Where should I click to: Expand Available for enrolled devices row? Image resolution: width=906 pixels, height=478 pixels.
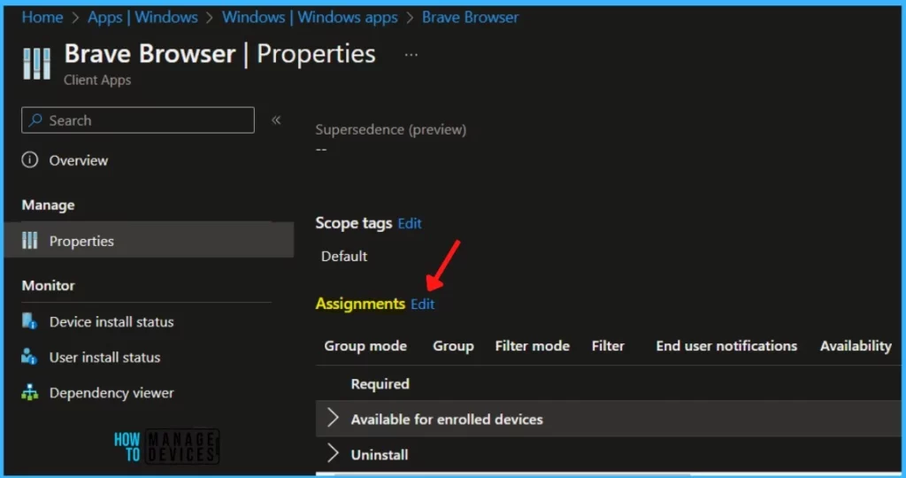pos(333,418)
